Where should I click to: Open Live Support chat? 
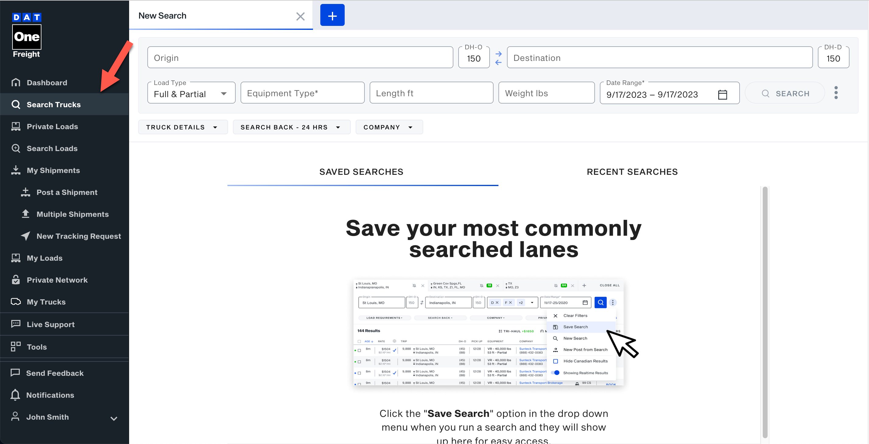[x=51, y=324]
